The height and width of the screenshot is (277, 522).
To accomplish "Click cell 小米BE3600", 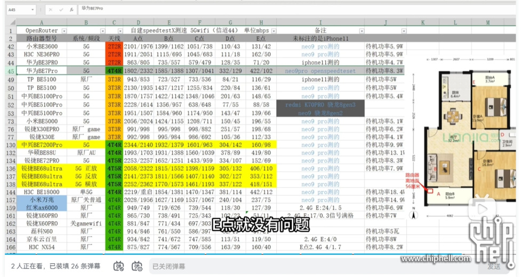I will 42,46.
